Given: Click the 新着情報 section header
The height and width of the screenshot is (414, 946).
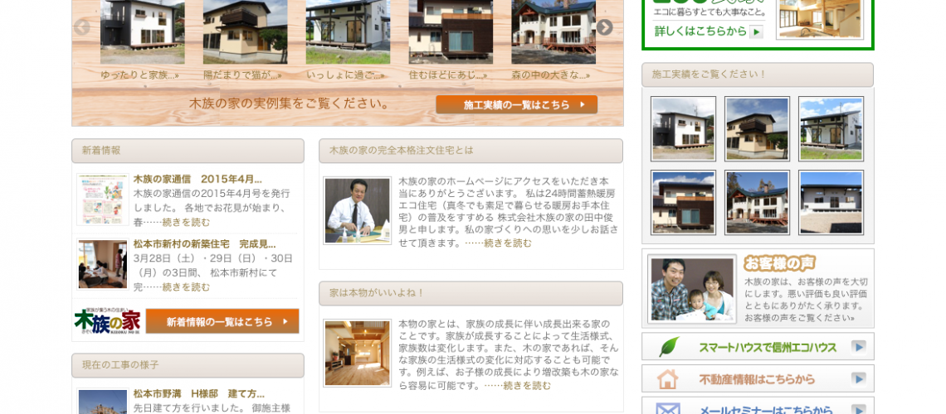Looking at the screenshot, I should point(188,151).
